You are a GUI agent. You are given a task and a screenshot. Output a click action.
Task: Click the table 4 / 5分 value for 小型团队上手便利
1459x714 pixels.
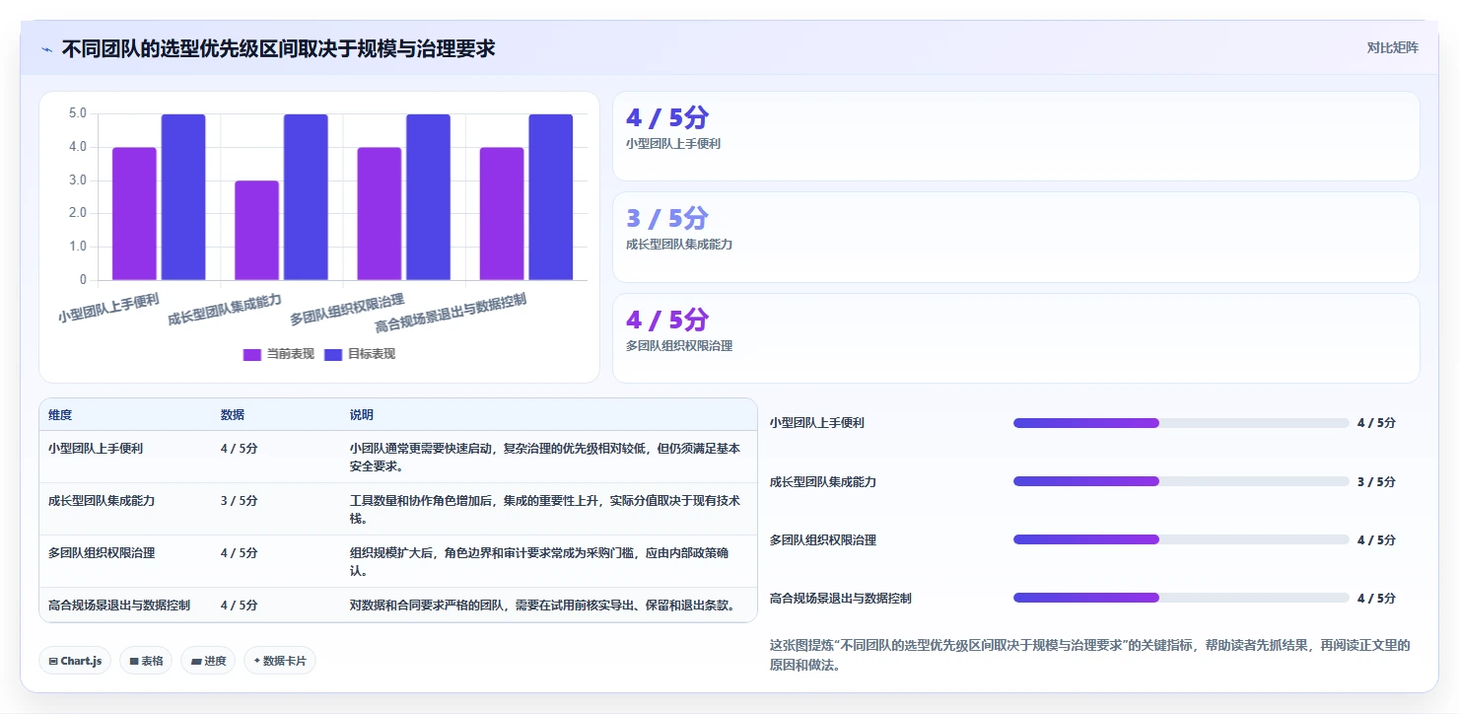click(x=240, y=448)
